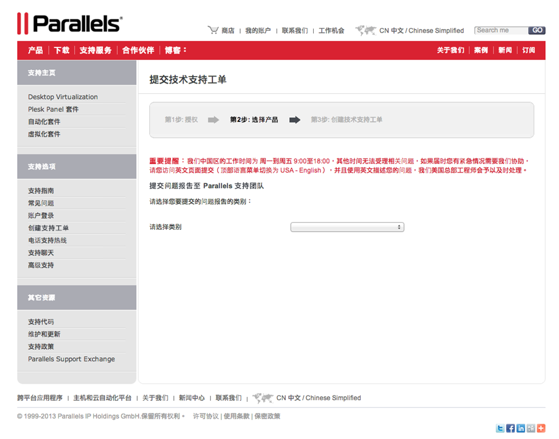Open Plesk Panel 套件 sidebar link
Image resolution: width=559 pixels, height=439 pixels.
coord(54,110)
